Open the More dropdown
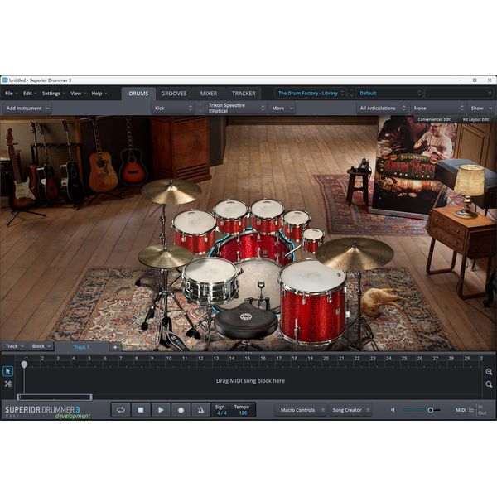Screen dimensions: 497x497 pos(282,108)
